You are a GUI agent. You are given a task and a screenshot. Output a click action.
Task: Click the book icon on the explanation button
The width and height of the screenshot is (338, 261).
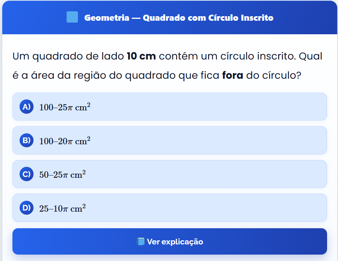point(140,241)
